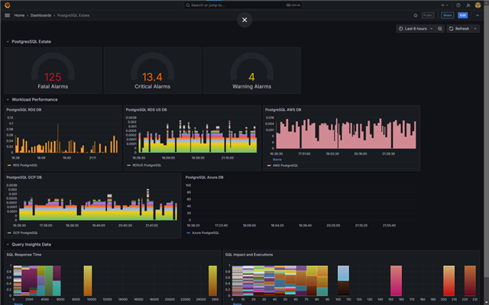Click the Grafana logo
Image resolution: width=489 pixels, height=305 pixels.
(8, 5)
